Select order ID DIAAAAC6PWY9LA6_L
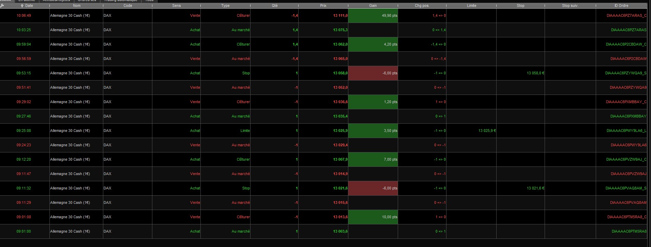This screenshot has width=651, height=247. click(626, 131)
